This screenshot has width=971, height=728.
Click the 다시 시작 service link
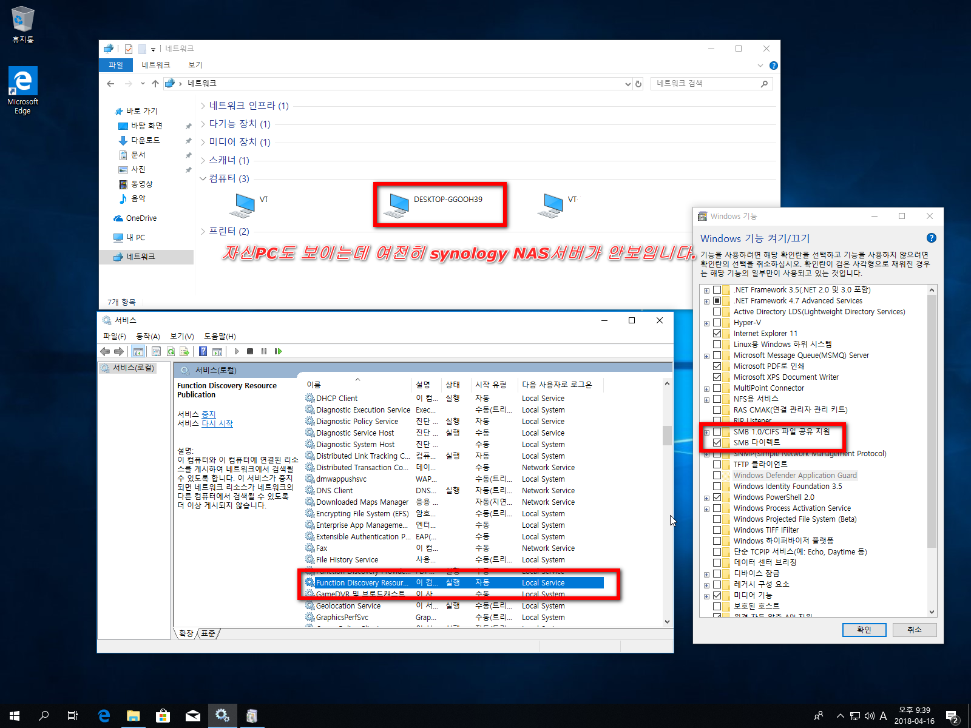click(217, 423)
